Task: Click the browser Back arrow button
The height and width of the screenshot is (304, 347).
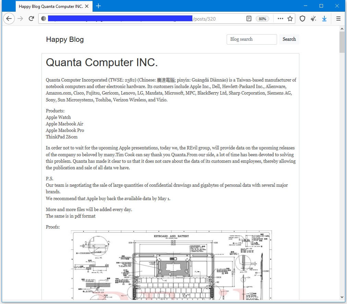Action: point(9,19)
